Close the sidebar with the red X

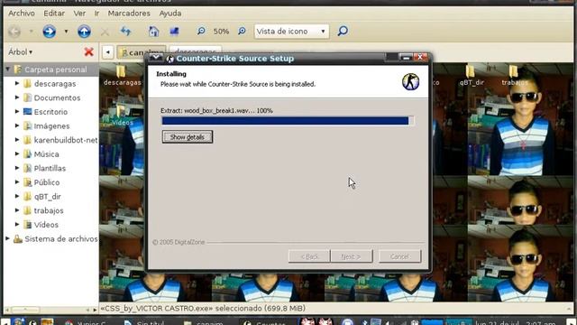pyautogui.click(x=88, y=52)
